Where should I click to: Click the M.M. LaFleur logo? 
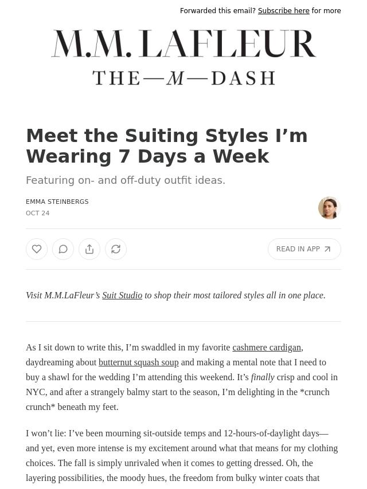click(183, 44)
